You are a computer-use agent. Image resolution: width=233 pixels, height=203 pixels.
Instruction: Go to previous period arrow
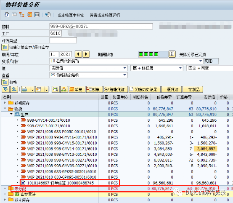pos(78,54)
